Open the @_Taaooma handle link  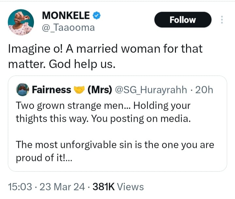click(69, 28)
